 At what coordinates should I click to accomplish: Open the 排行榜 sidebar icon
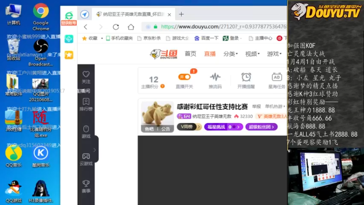point(86,104)
